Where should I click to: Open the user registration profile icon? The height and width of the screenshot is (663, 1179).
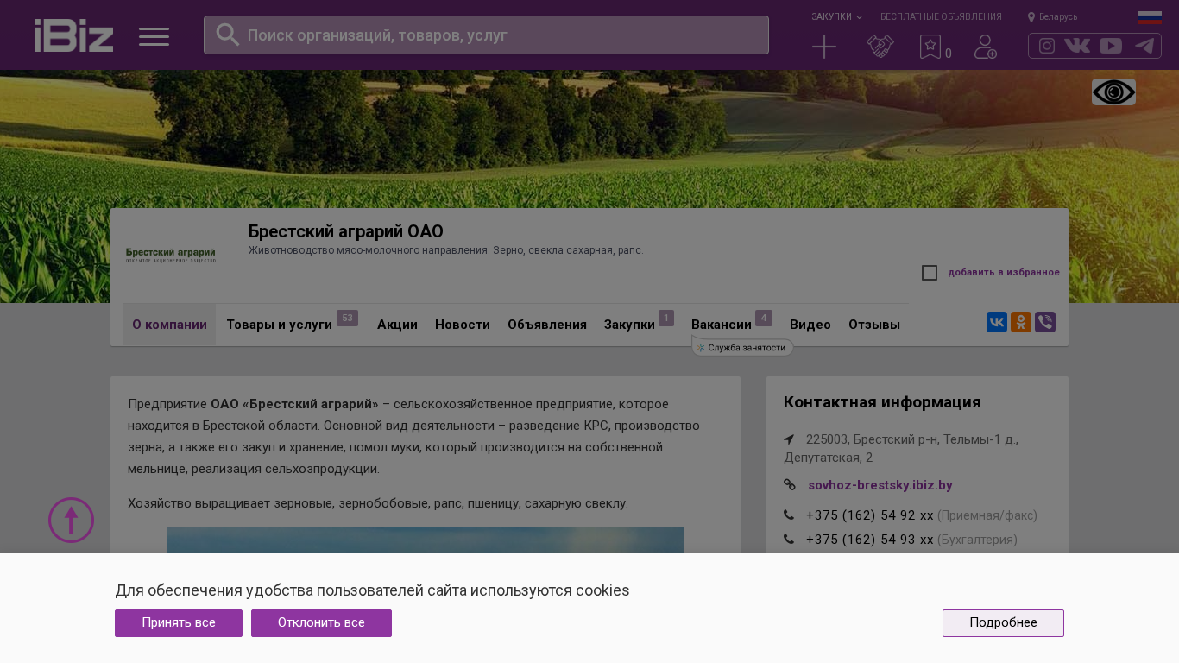click(x=986, y=47)
